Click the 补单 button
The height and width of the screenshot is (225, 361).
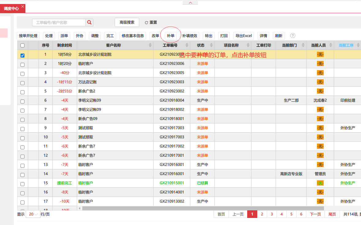click(x=171, y=36)
